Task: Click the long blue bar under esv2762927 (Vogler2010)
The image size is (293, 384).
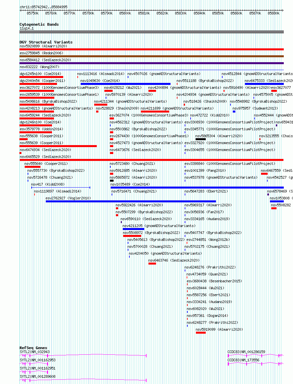Action: pyautogui.click(x=131, y=201)
